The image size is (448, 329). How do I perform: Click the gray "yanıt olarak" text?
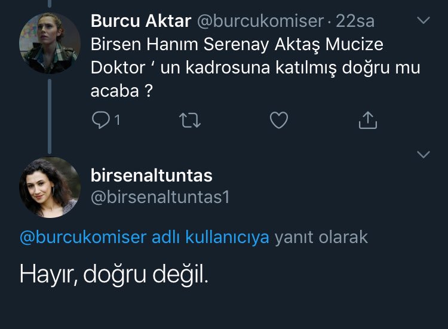[321, 237]
